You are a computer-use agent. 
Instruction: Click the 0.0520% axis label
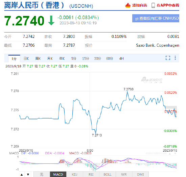[170, 93]
